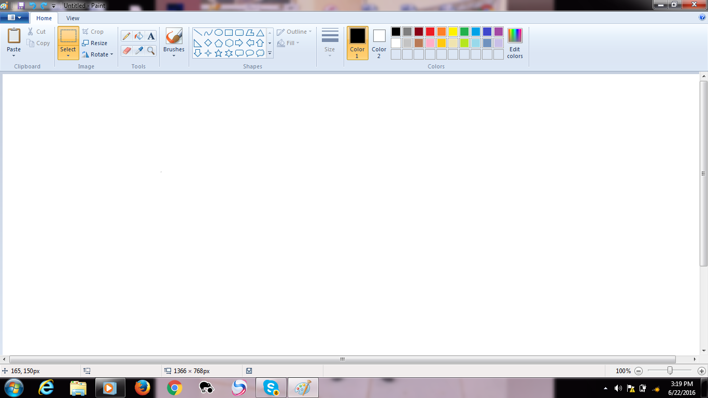Image resolution: width=708 pixels, height=398 pixels.
Task: Select the Curve shape tool
Action: click(x=208, y=32)
